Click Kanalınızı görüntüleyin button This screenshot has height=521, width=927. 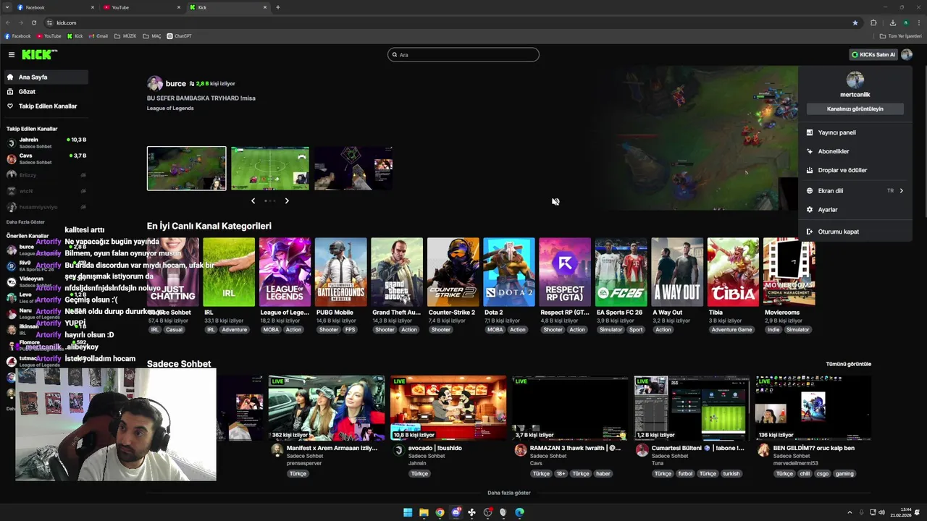coord(855,109)
